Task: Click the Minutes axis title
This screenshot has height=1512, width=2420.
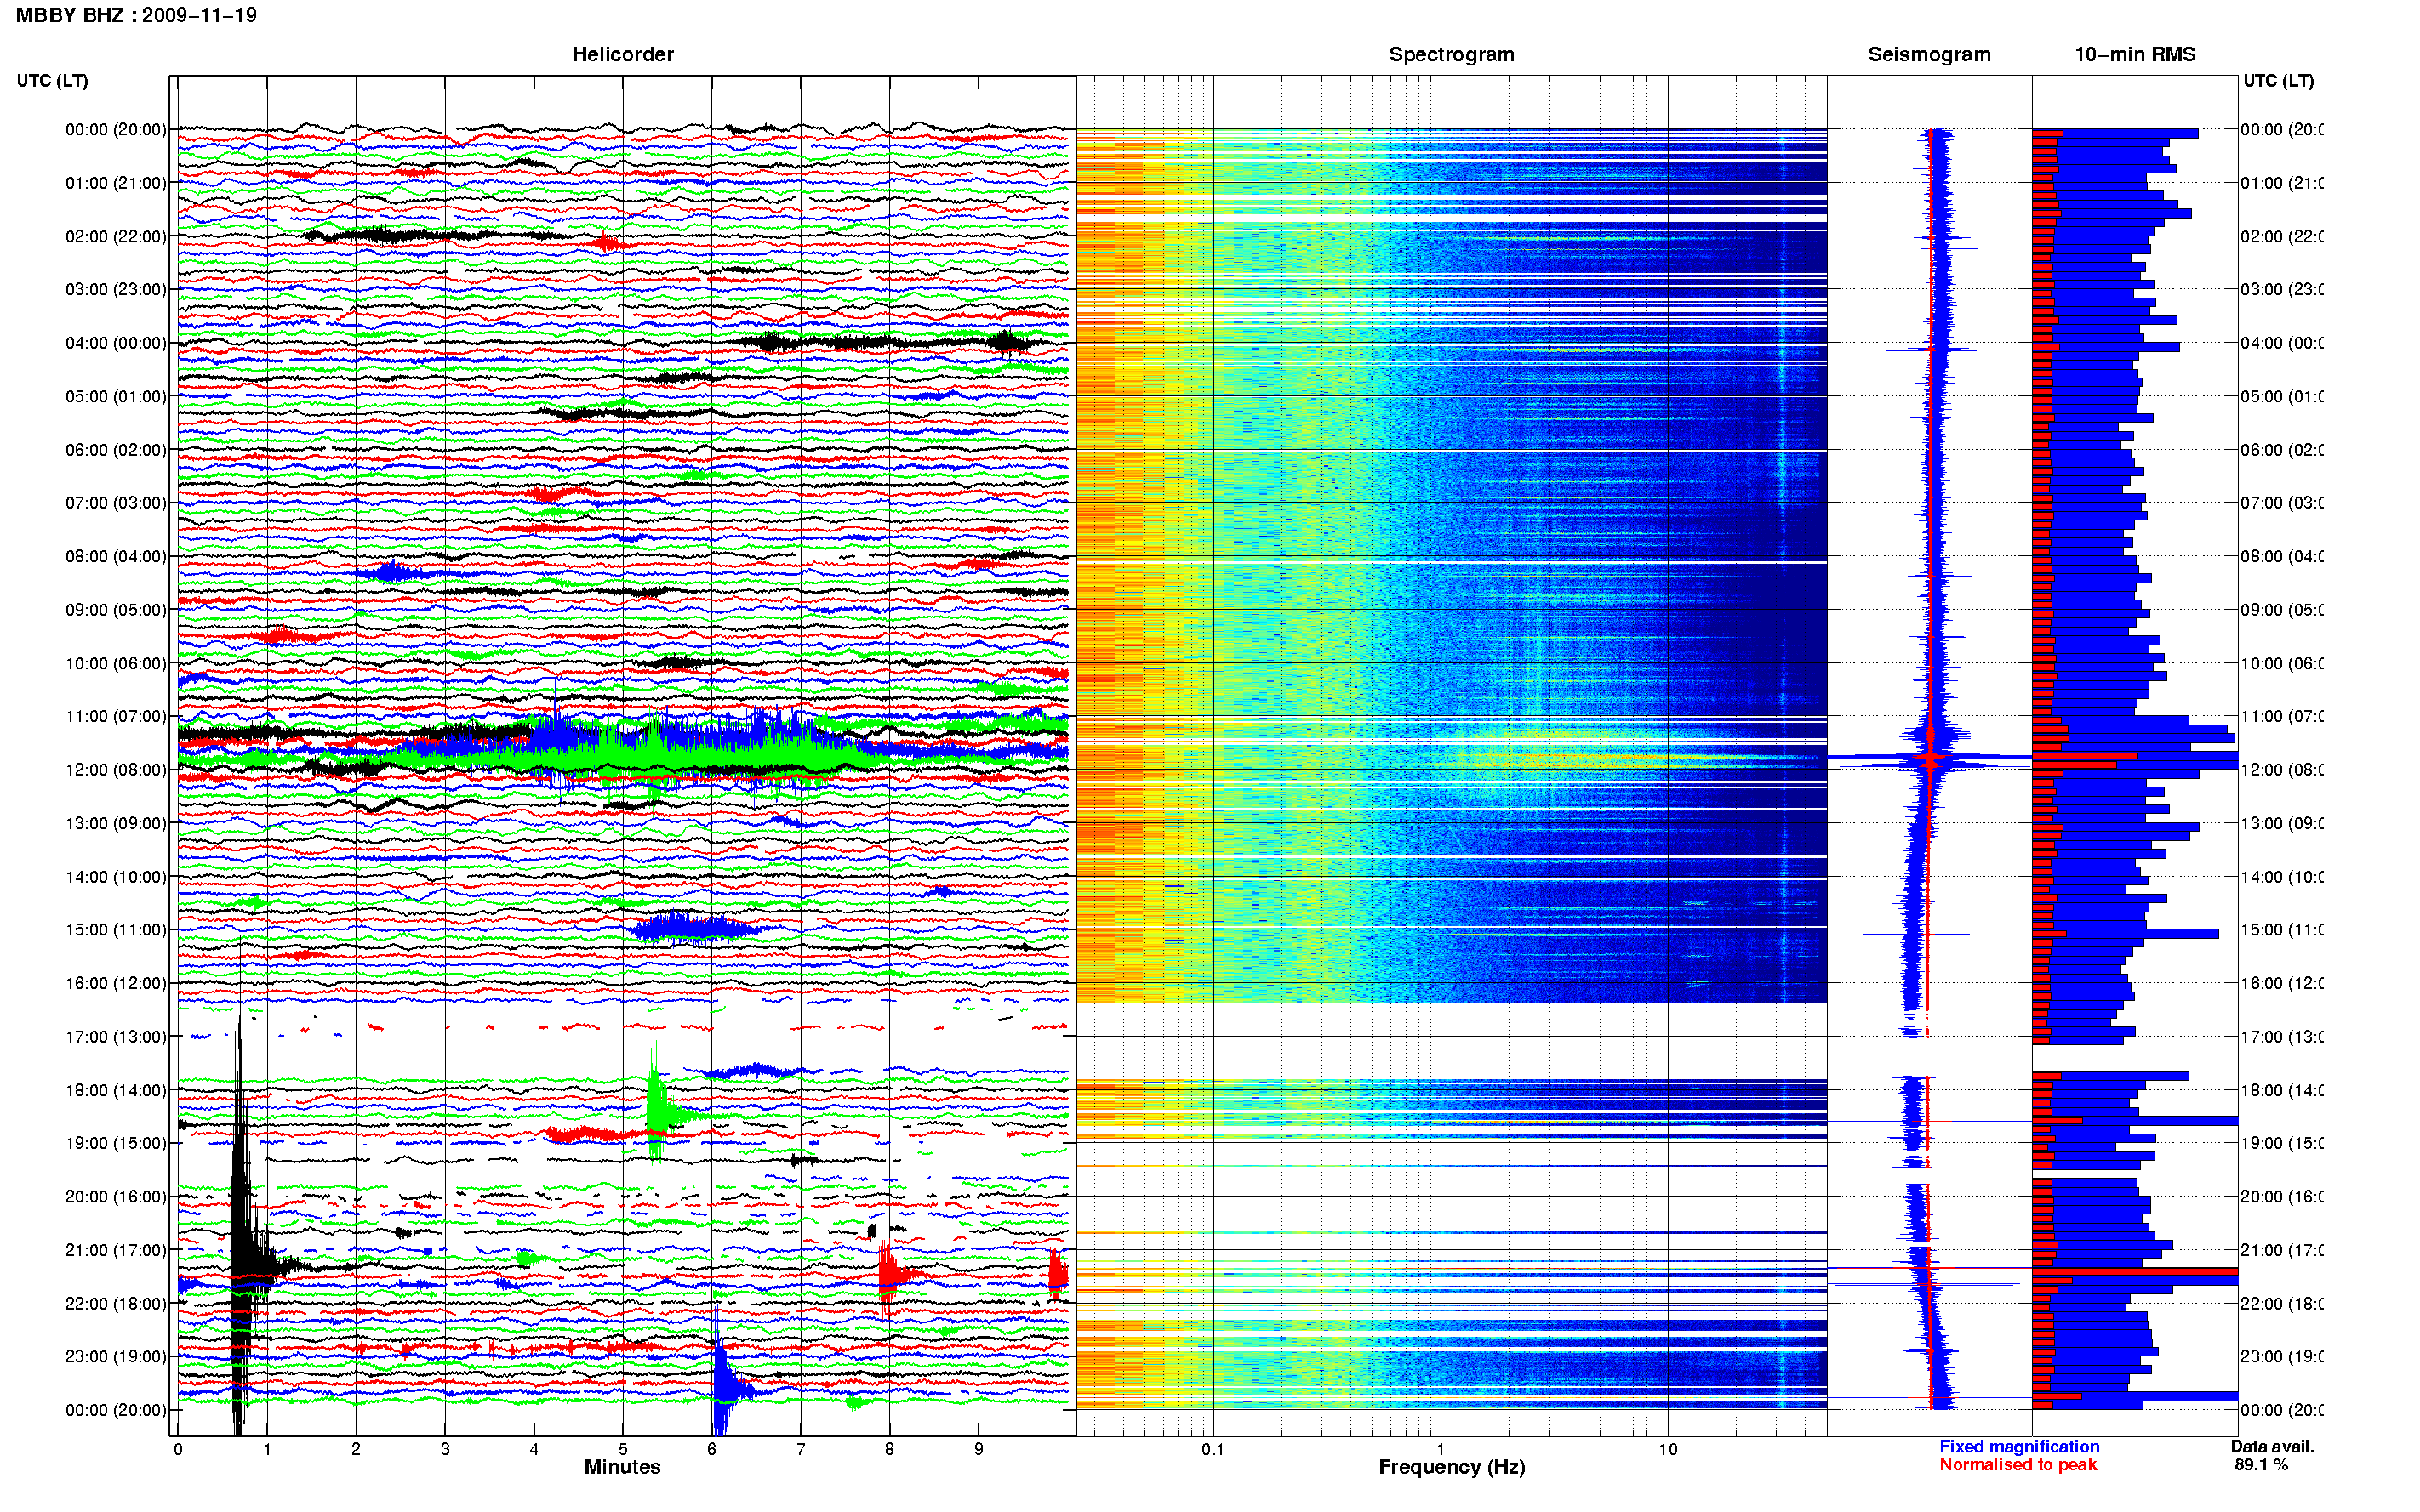Action: (622, 1467)
